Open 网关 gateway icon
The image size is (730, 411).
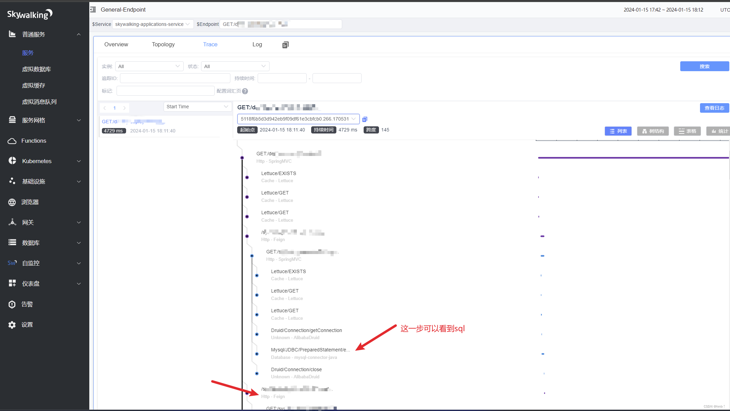[x=12, y=222]
